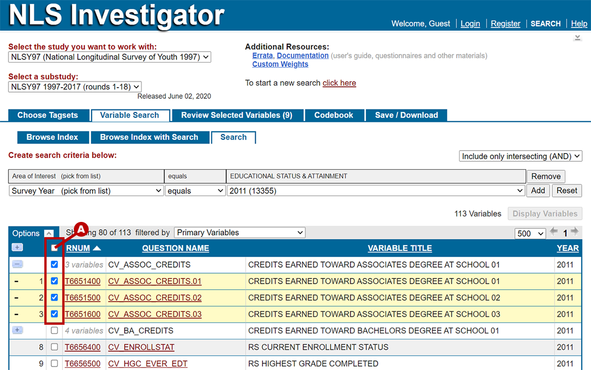Switch to Choose Tagsets tab
Viewport: 591px width, 370px height.
coord(48,115)
